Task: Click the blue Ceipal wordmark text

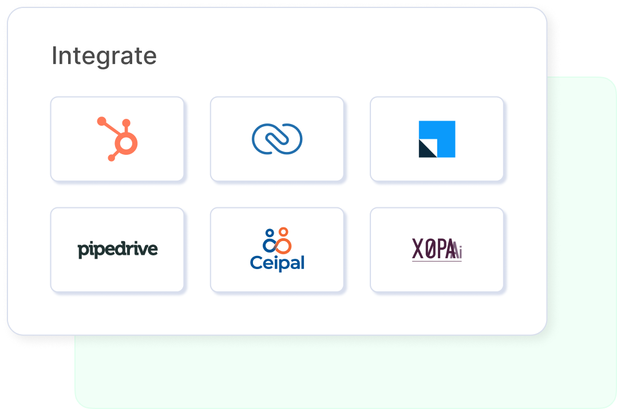Action: [277, 263]
